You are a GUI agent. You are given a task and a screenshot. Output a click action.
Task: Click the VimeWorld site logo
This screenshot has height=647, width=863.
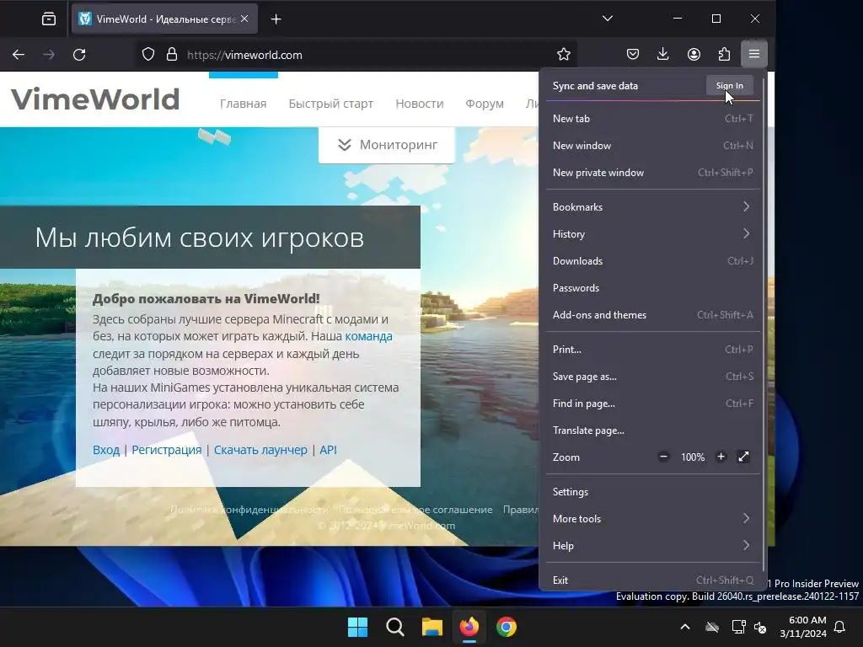pos(95,99)
